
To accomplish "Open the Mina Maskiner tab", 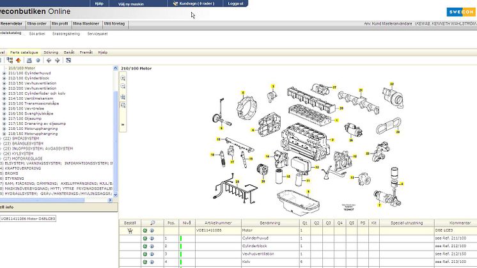I will [86, 24].
